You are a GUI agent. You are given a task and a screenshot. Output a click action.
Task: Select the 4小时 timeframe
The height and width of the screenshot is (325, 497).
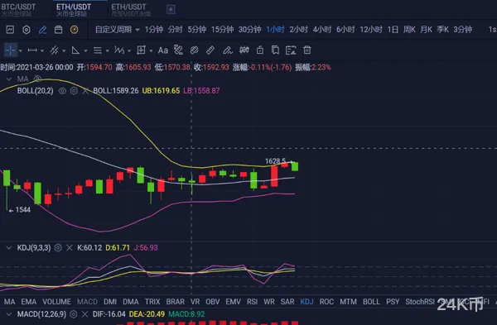tap(322, 30)
